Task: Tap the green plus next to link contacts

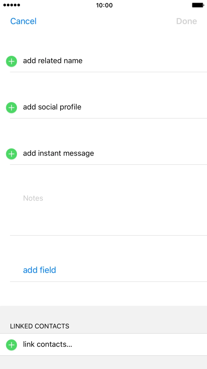Action: click(11, 344)
